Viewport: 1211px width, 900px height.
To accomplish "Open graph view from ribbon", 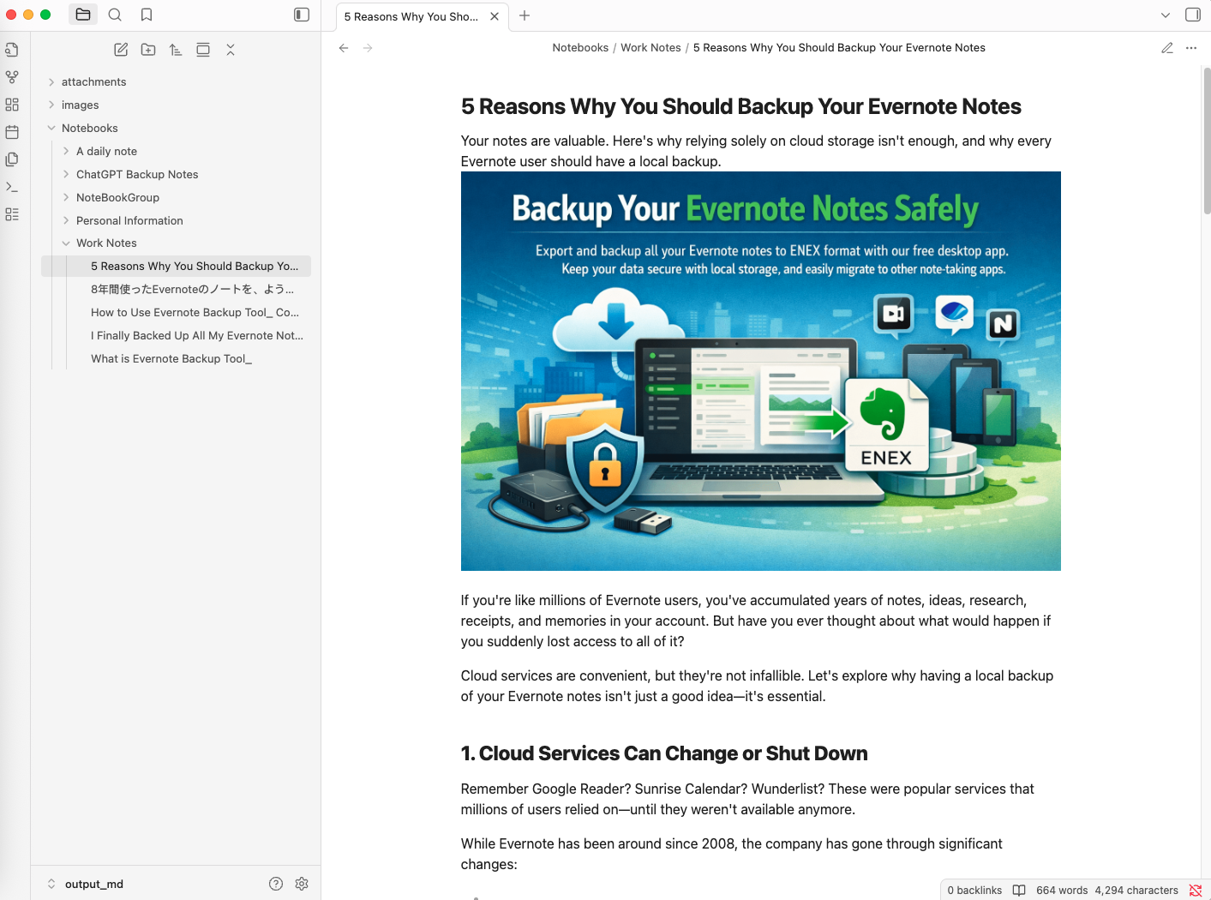I will click(12, 77).
